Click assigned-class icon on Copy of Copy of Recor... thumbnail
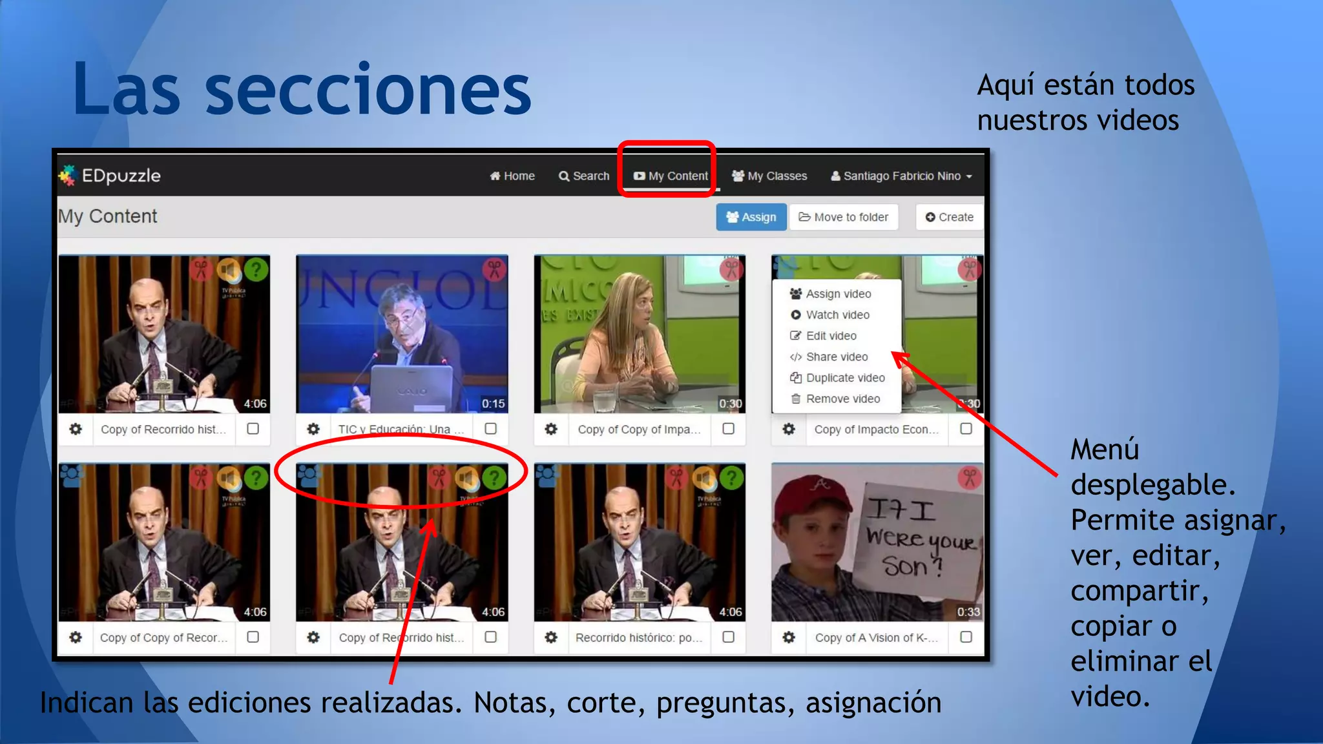The width and height of the screenshot is (1323, 744). (72, 477)
